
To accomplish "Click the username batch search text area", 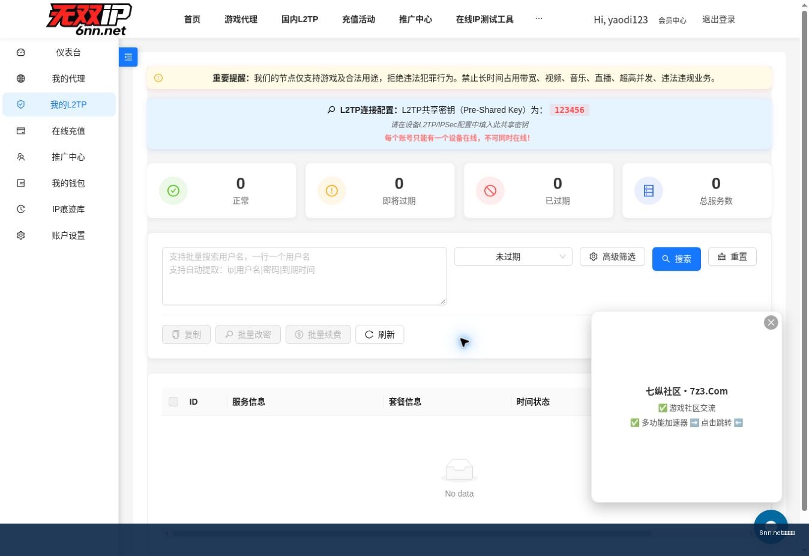I will [304, 276].
